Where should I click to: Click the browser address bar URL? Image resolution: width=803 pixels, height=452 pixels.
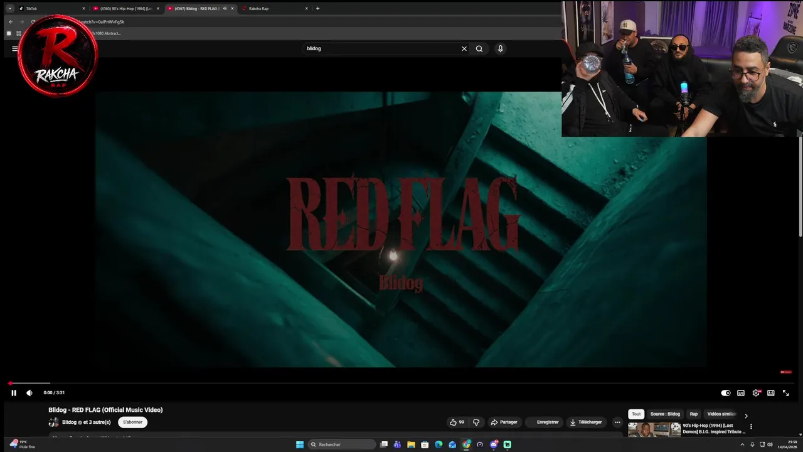click(101, 22)
